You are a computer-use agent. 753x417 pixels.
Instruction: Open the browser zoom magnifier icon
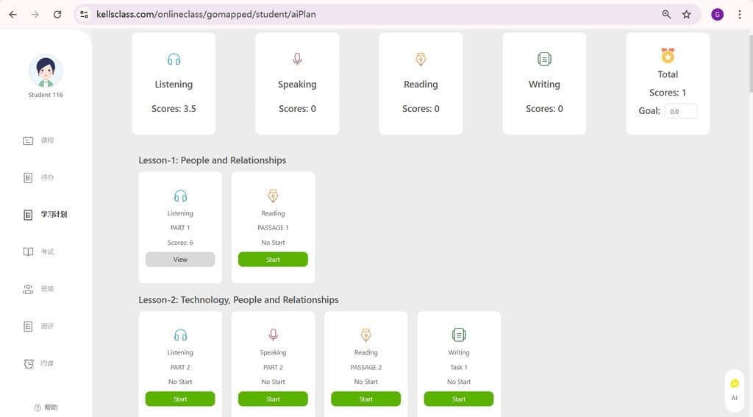coord(666,14)
